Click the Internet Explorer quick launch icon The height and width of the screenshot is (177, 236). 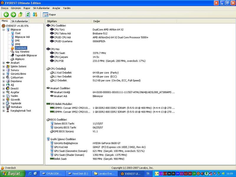pos(30,173)
